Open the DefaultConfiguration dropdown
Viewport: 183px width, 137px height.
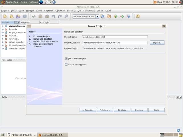click(97, 16)
